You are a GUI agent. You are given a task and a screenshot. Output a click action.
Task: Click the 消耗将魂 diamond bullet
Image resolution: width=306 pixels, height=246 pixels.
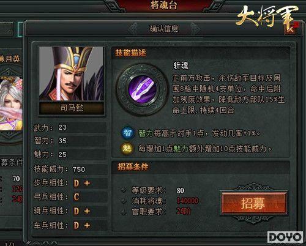[x=124, y=201]
